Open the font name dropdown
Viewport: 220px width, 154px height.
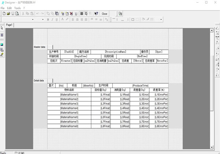click(x=33, y=19)
